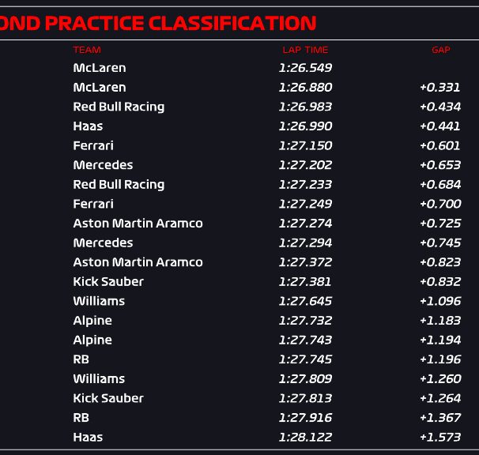Click the +1.264 gap value
The image size is (479, 455).
tap(440, 398)
